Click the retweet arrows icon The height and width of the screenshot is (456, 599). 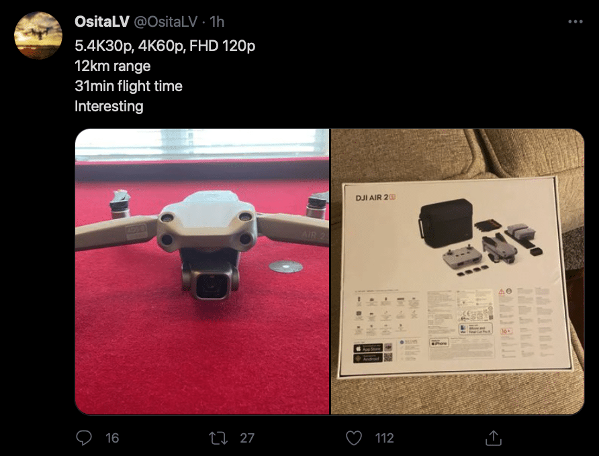218,438
